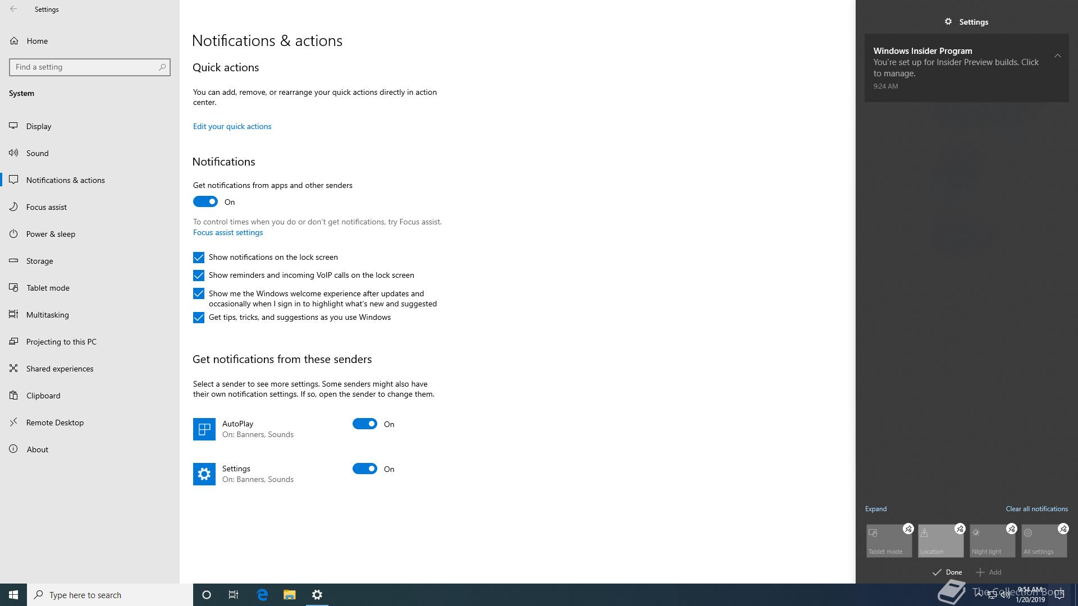Open the Storage settings page

coord(90,261)
